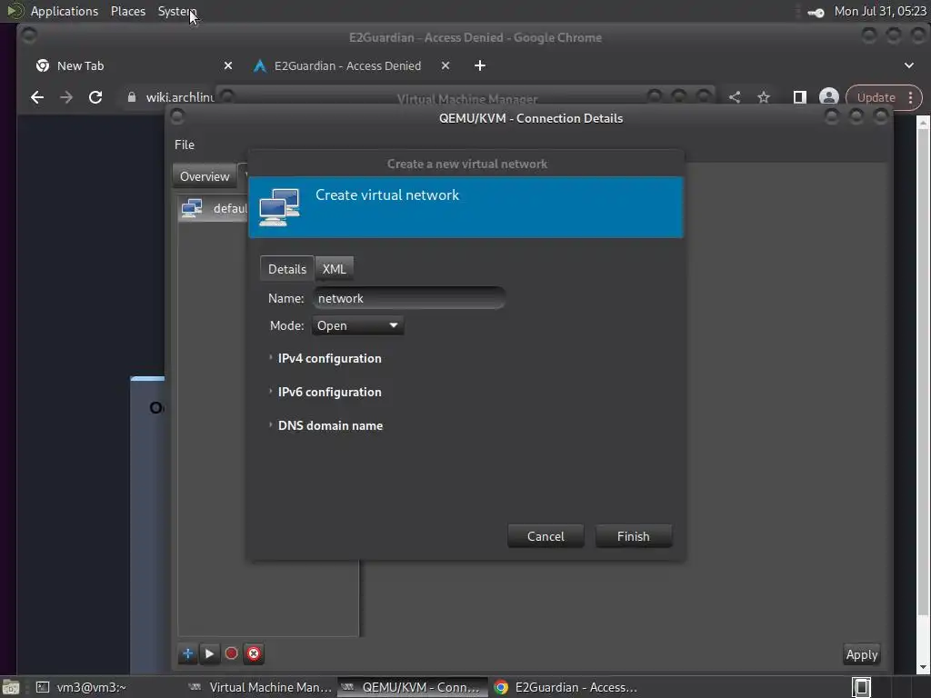Click show desktop icon in bottom panel
This screenshot has height=698, width=931.
pyautogui.click(x=11, y=687)
